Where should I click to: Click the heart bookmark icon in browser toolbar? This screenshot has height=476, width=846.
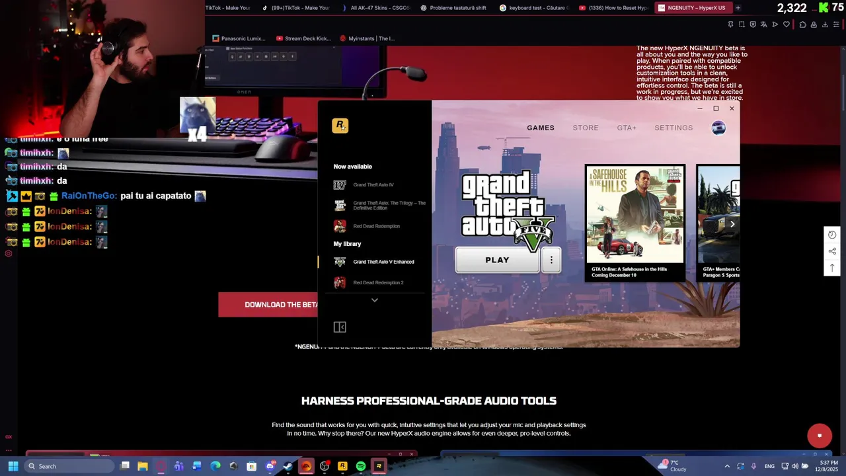coord(786,24)
